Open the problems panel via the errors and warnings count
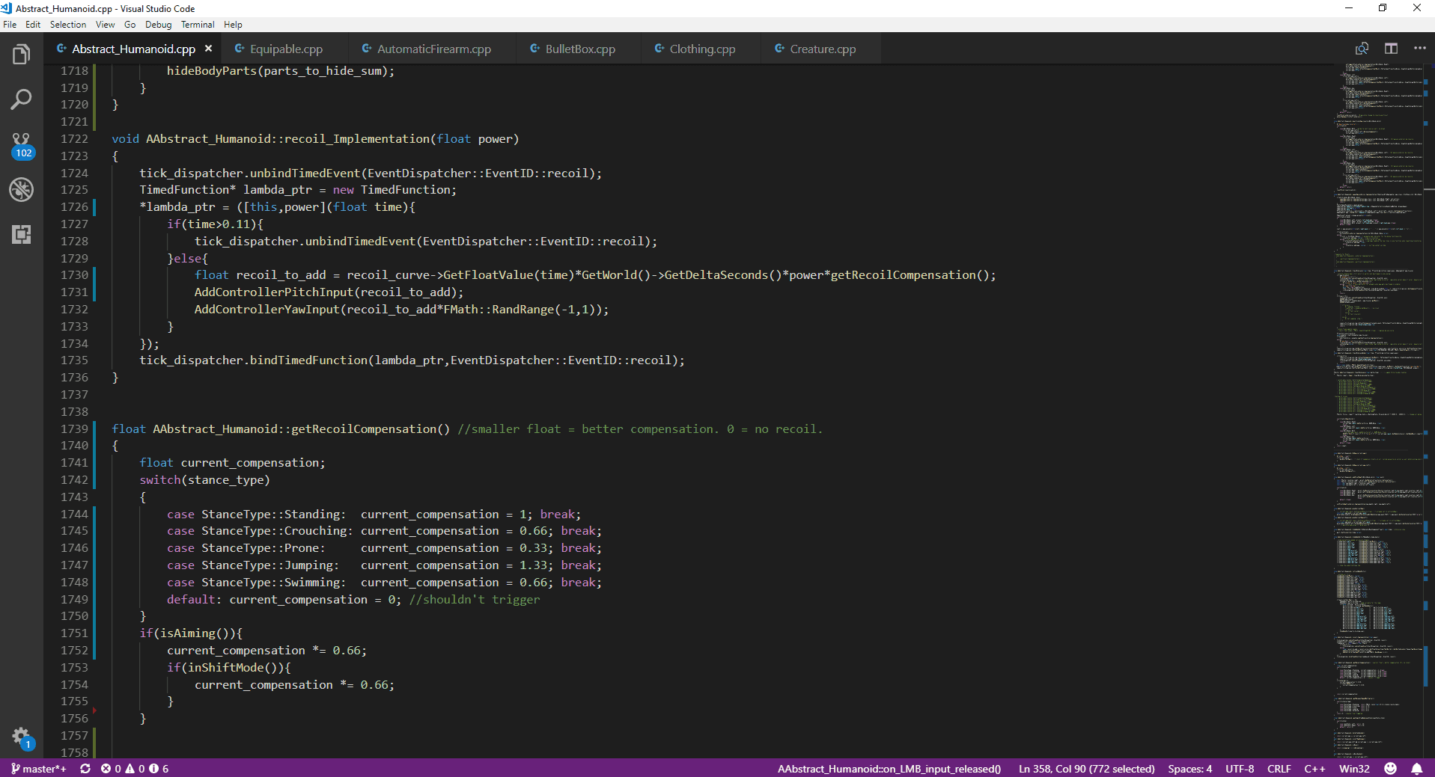Screen dimensions: 1435x777 click(135, 769)
